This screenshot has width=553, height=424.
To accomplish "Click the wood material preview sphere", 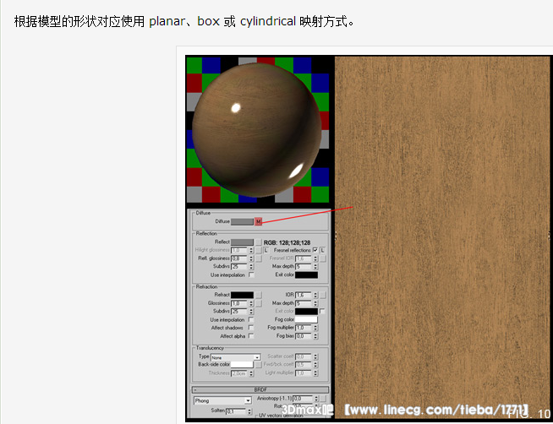I will pyautogui.click(x=256, y=129).
